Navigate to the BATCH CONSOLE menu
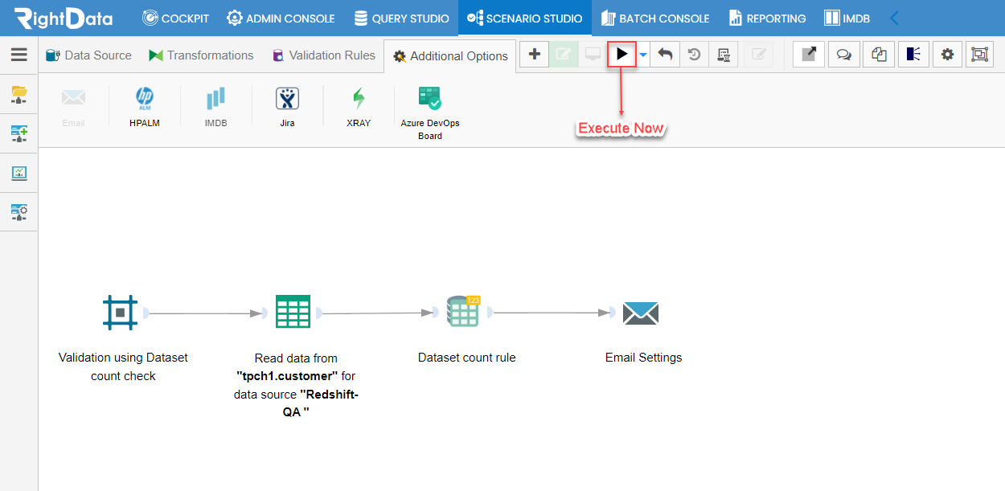Screen dimensions: 1005x491 [655, 18]
